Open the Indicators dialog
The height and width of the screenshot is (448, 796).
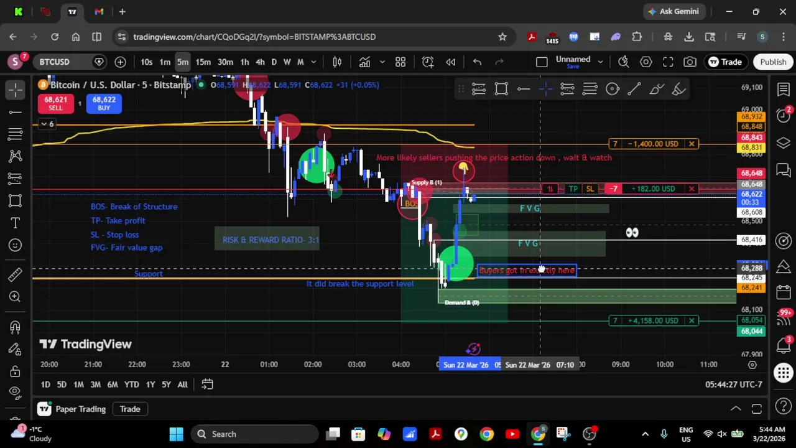[x=364, y=62]
